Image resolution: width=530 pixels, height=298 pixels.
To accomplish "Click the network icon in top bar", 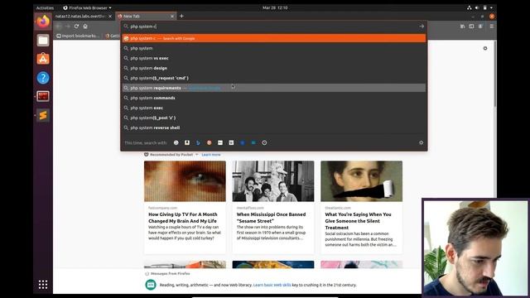I will click(470, 7).
